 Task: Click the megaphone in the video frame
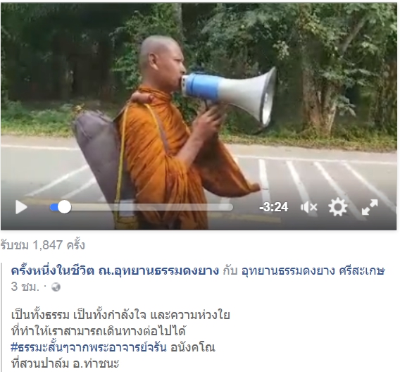click(x=230, y=96)
